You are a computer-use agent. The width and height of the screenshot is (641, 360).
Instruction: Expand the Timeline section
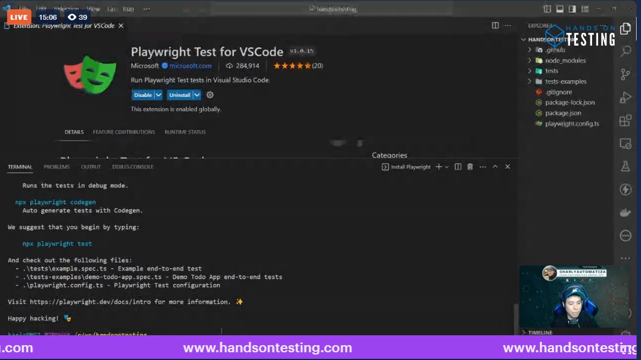point(537,333)
